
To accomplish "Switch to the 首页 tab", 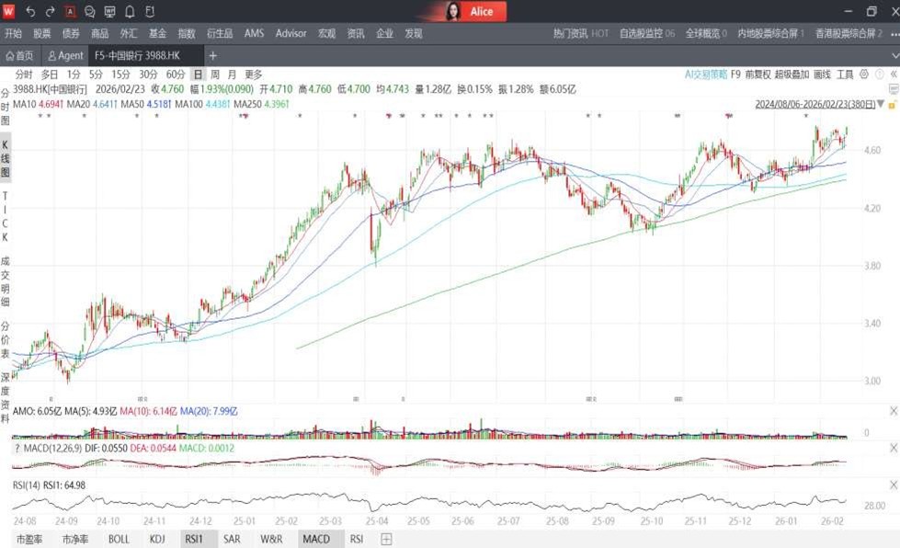I will [x=19, y=56].
